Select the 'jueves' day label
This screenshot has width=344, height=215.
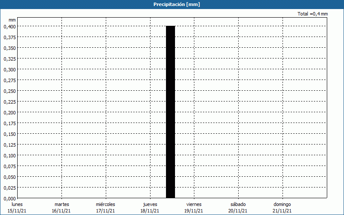click(150, 205)
